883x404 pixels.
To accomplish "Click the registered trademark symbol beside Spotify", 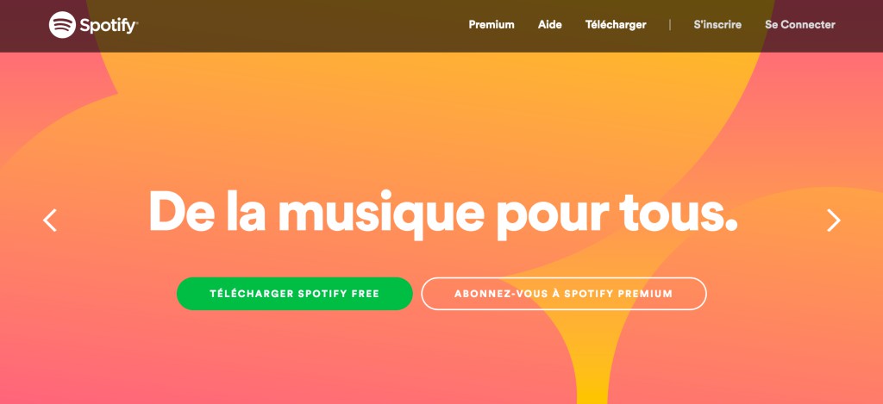I will [x=137, y=22].
